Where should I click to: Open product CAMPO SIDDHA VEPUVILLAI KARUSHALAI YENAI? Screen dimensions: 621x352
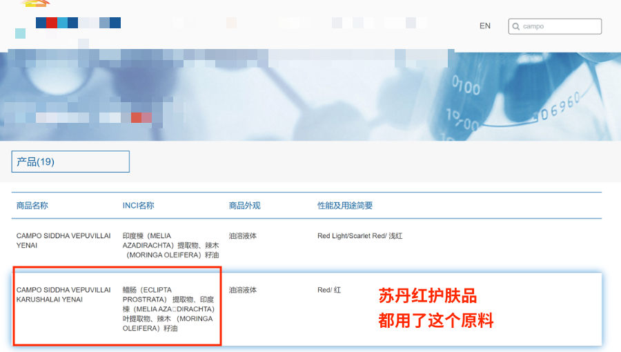coord(63,295)
